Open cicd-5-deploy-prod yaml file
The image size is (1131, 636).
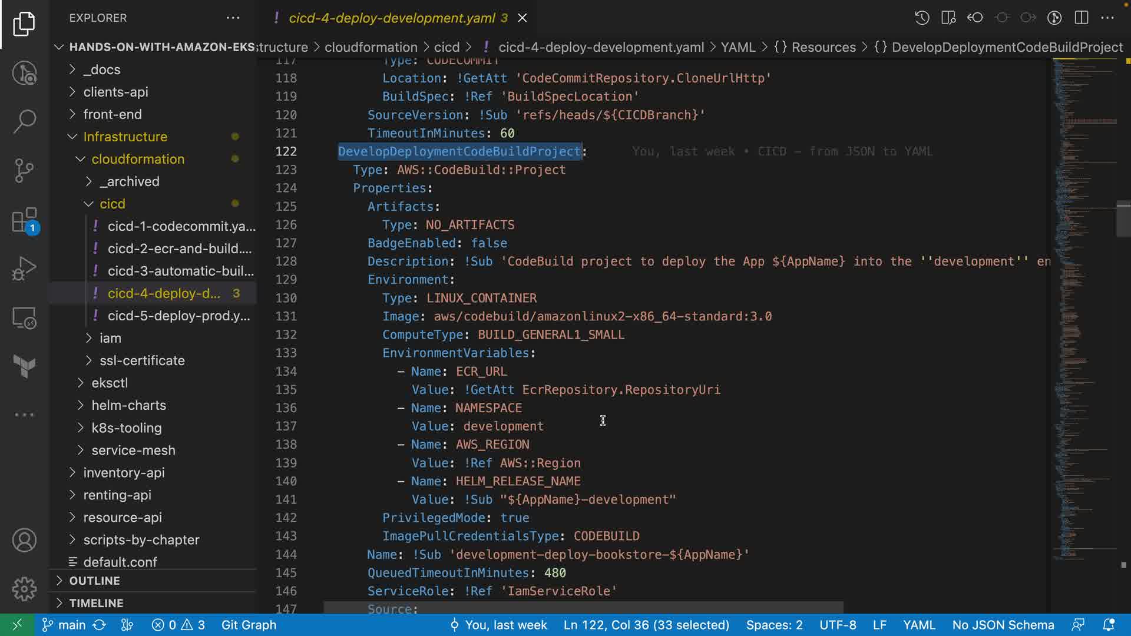point(178,316)
